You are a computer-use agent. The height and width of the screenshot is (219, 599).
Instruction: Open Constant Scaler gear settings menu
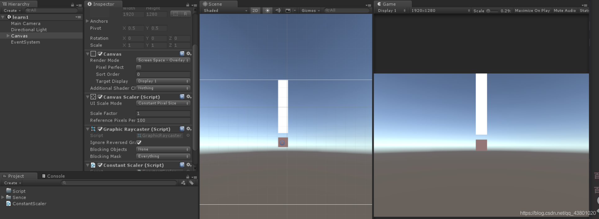coord(188,165)
